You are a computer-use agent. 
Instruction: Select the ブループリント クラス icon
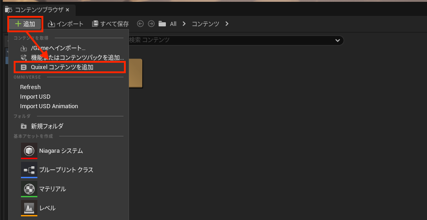tap(29, 170)
